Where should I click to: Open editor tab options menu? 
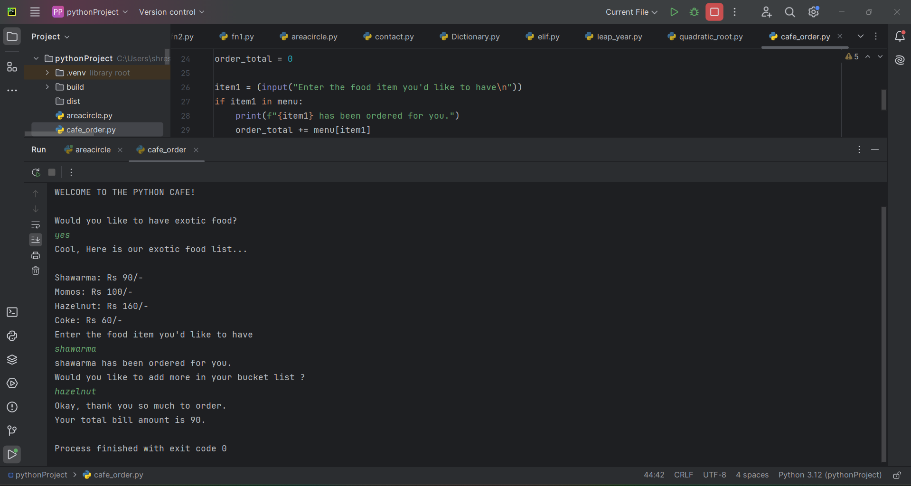[876, 37]
